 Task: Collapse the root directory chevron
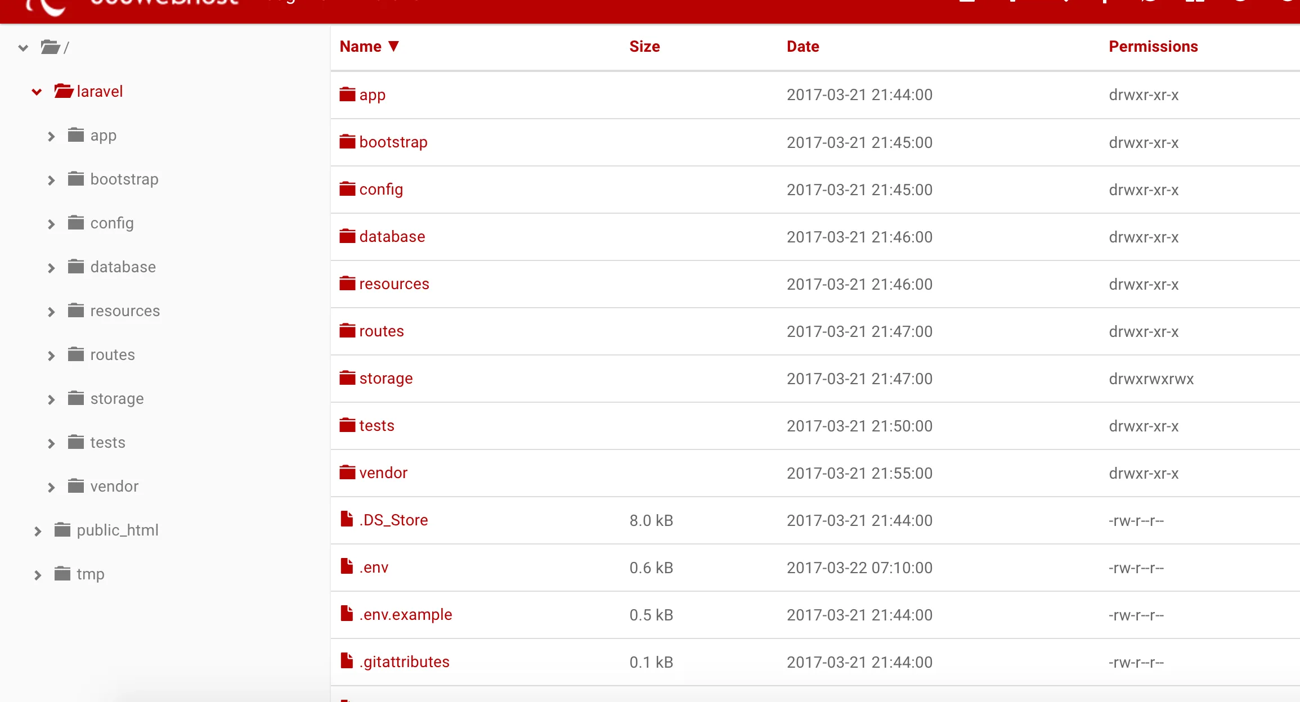click(x=23, y=48)
